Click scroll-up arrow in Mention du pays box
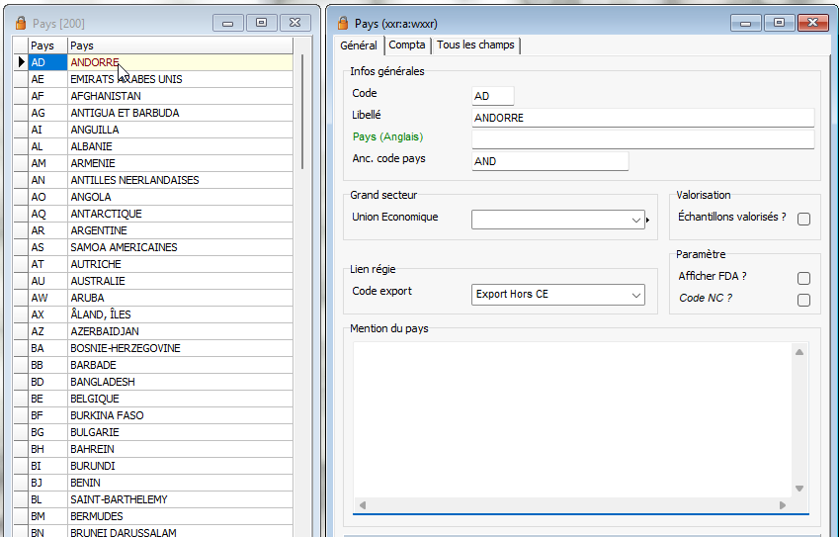This screenshot has width=839, height=537. coord(798,352)
